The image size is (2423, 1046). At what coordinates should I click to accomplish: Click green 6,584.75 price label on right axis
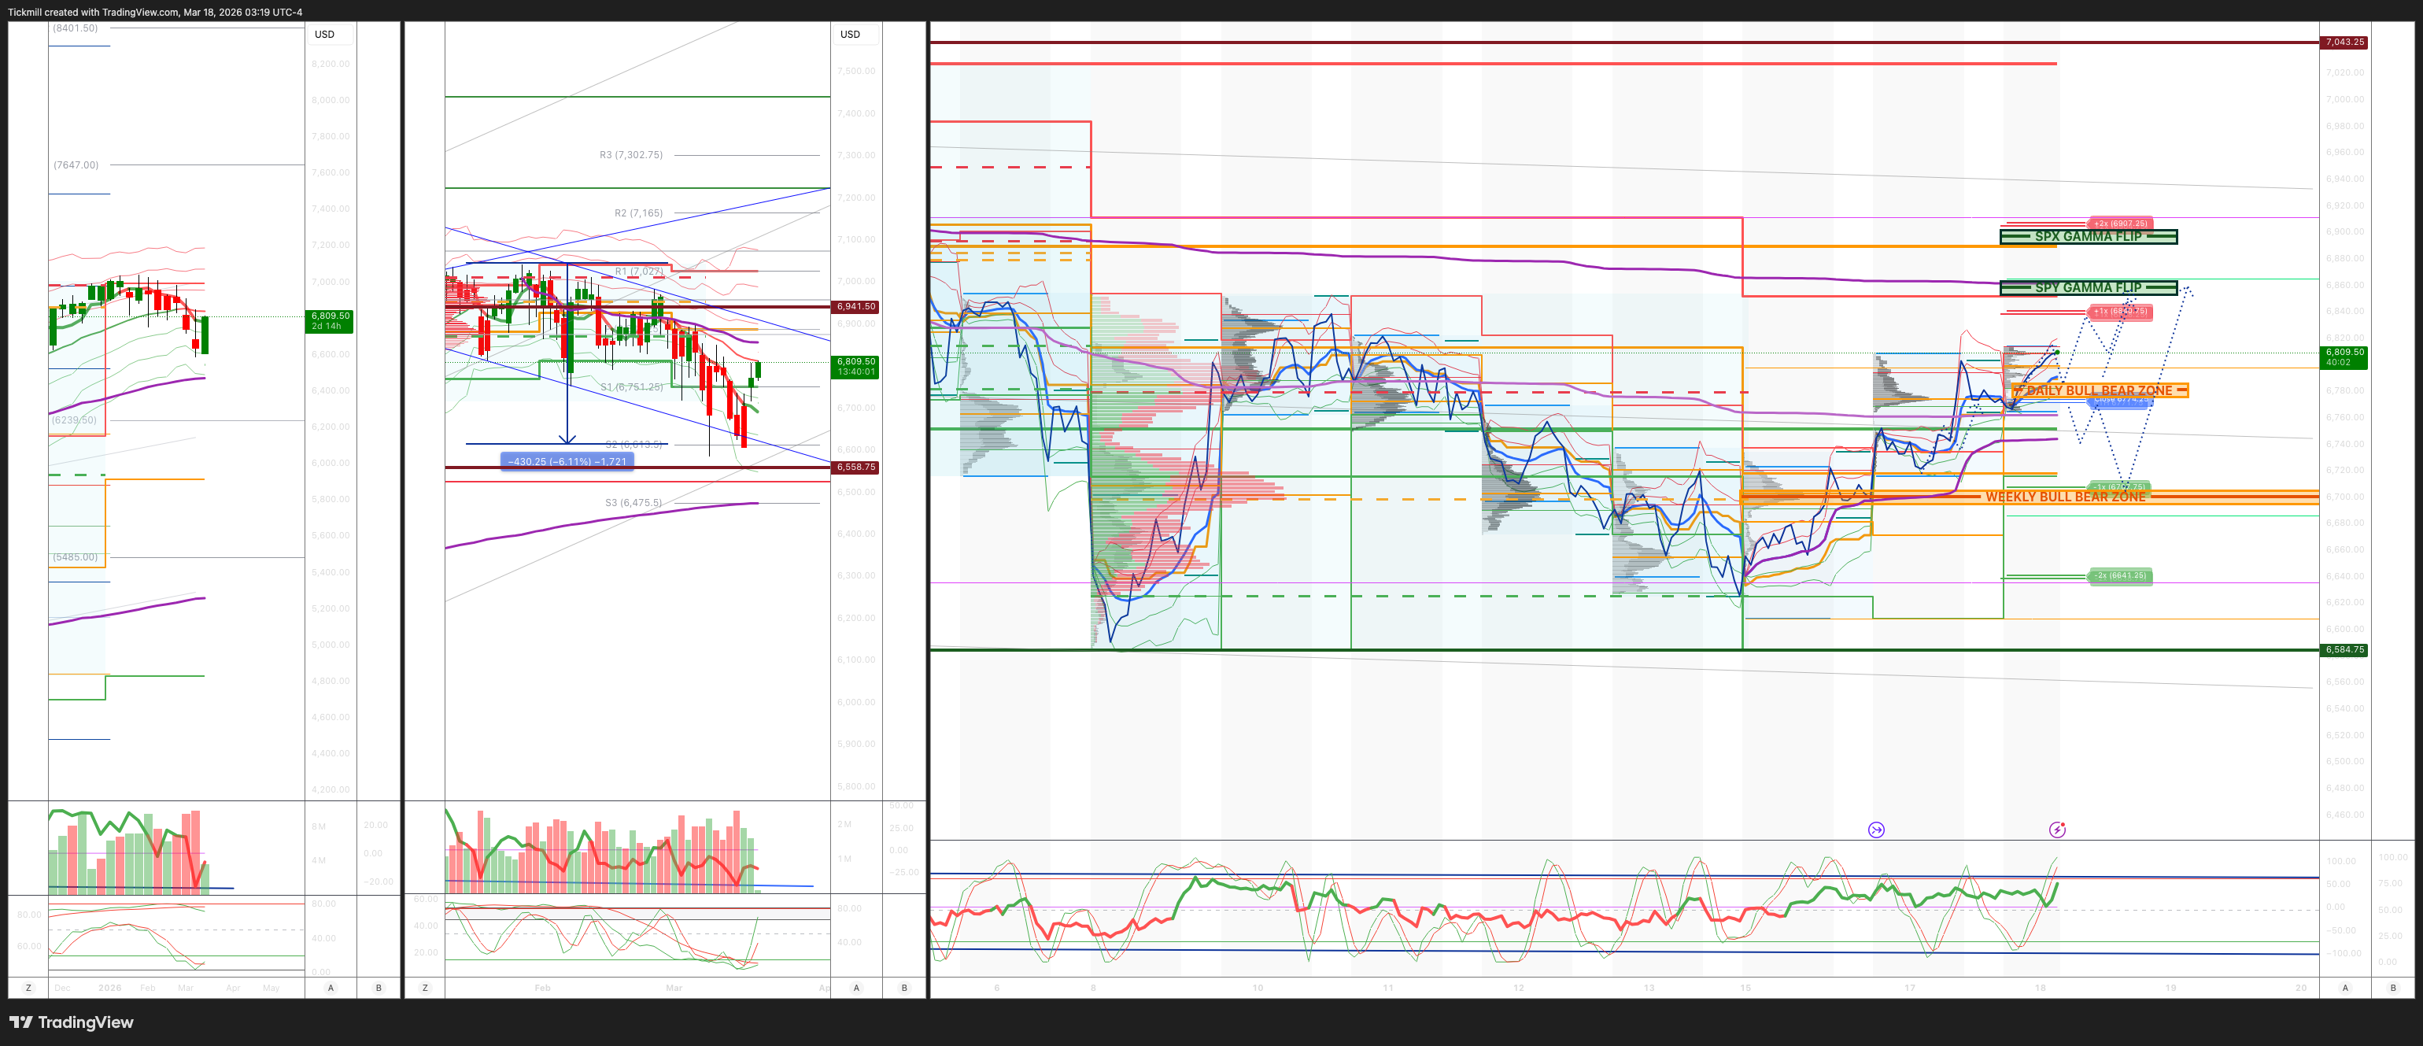(2343, 650)
